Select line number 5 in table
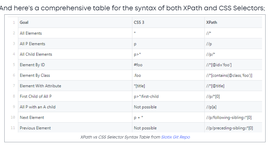Image resolution: width=269 pixels, height=150 pixels. (x=14, y=65)
